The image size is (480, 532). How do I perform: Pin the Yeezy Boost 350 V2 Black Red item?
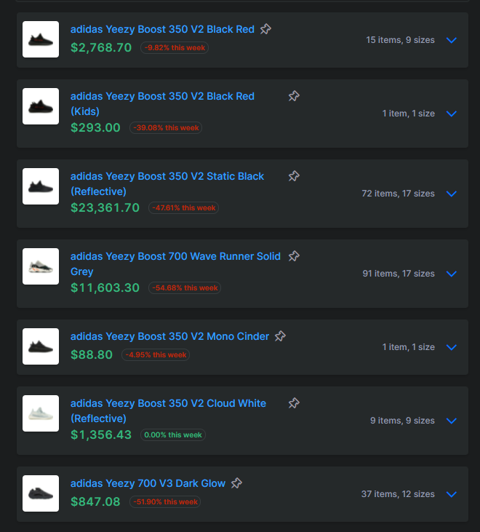pos(265,29)
